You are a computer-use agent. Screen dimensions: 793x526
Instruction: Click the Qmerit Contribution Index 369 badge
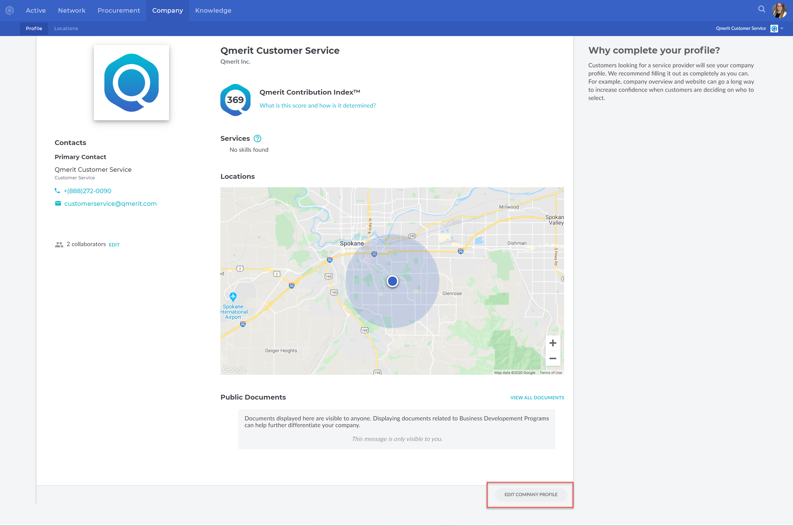tap(235, 100)
